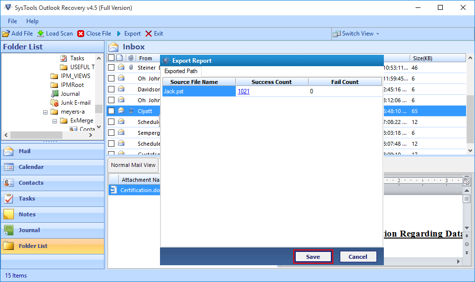Click the 15 Items status bar text
The image size is (475, 282).
pyautogui.click(x=16, y=276)
